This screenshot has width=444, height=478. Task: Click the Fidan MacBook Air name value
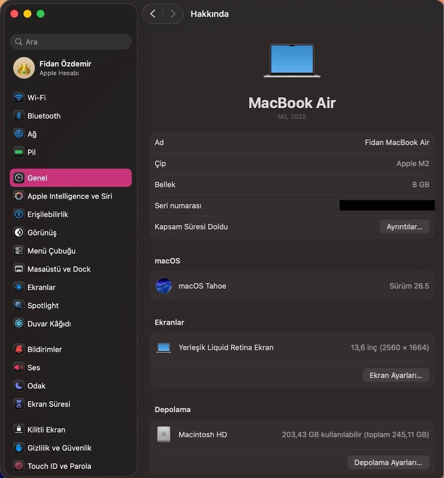397,142
